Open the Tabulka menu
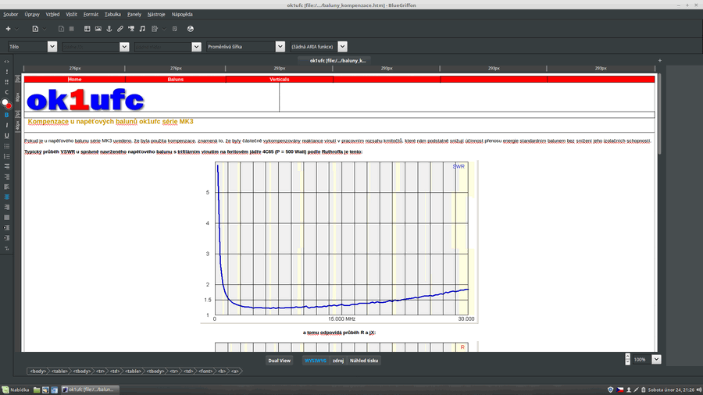The height and width of the screenshot is (395, 703). (112, 14)
